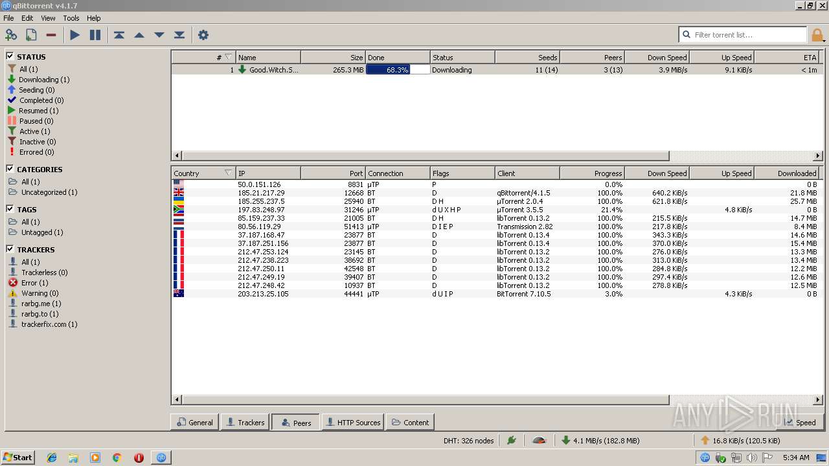This screenshot has width=829, height=466.
Task: Move torrent to bottom of queue
Action: coord(179,35)
